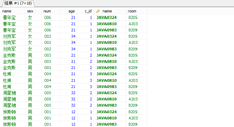Select 金克斯 in the JAVA0810 row
This screenshot has height=127, width=234.
click(9, 61)
